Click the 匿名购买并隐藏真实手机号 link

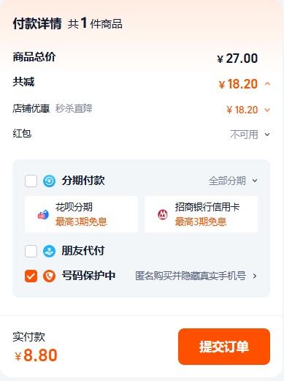(x=191, y=276)
